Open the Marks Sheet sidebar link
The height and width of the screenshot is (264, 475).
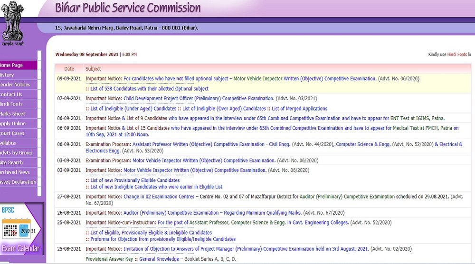coord(19,114)
